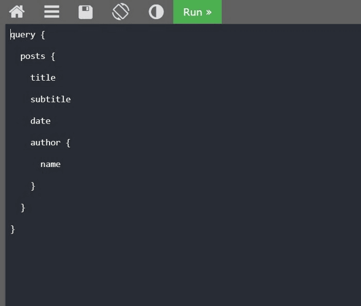Click the 'author' field name
This screenshot has width=361, height=306.
coord(45,143)
